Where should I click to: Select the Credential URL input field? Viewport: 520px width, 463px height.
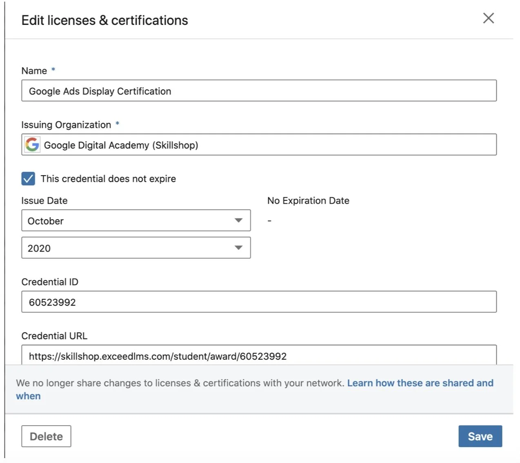pos(259,356)
